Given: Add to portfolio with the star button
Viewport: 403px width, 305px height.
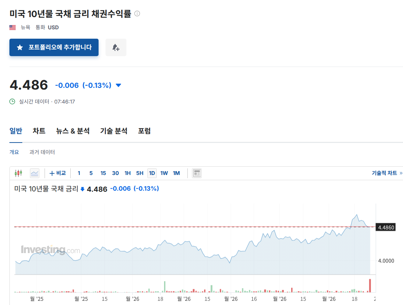Looking at the screenshot, I should 54,47.
